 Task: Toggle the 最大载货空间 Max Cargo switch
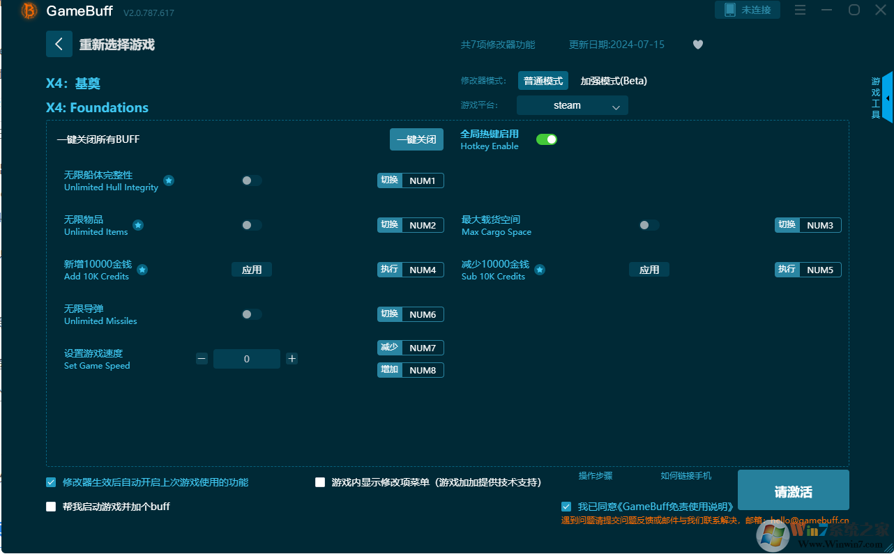click(x=647, y=225)
